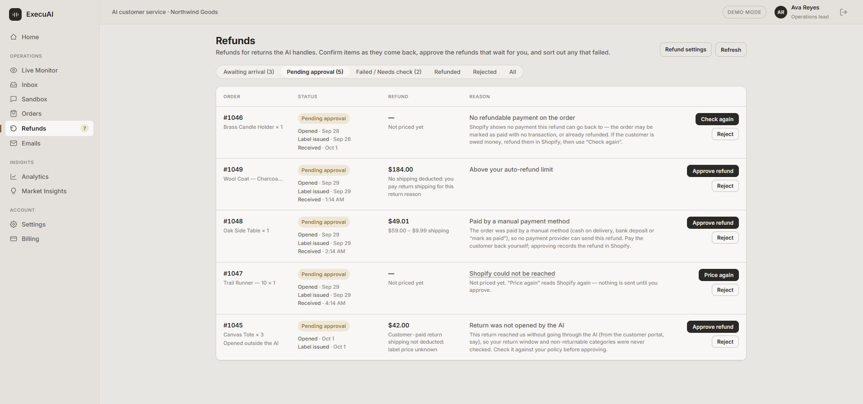This screenshot has height=404, width=863.
Task: Go to Live Monitor page
Action: [x=49, y=70]
